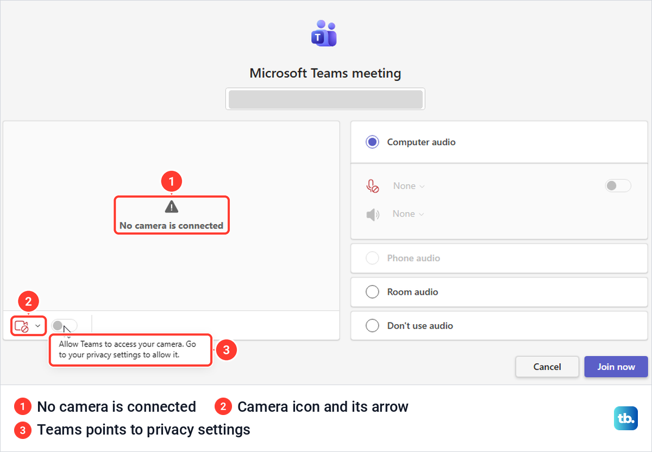Click the camera privacy settings tooltip
The image size is (652, 452).
click(x=130, y=350)
